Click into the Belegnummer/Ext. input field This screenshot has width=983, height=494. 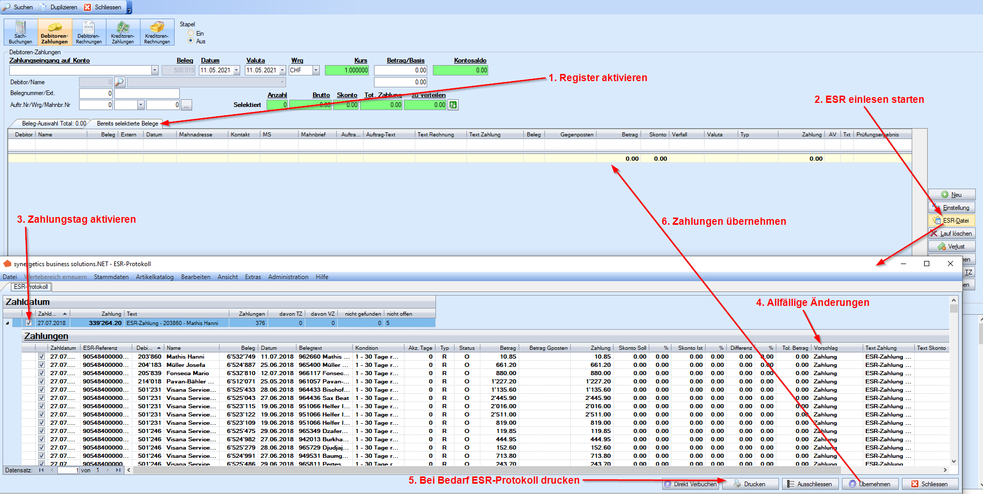[x=96, y=94]
